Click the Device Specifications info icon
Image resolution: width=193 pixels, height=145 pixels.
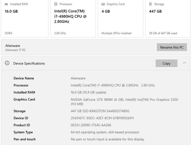click(x=7, y=63)
